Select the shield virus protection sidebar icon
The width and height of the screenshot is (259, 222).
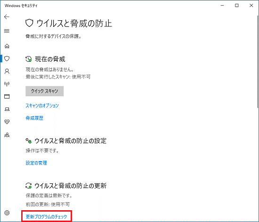click(x=7, y=58)
